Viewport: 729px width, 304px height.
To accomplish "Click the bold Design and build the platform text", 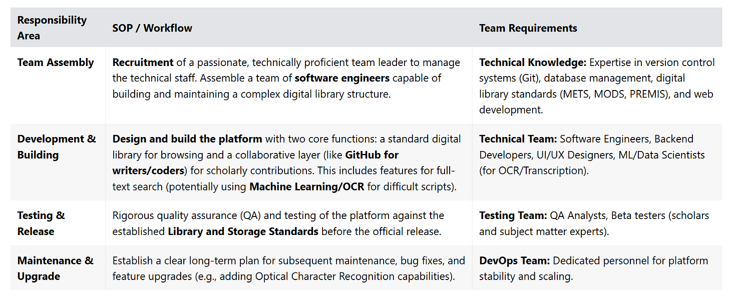I will click(x=187, y=139).
